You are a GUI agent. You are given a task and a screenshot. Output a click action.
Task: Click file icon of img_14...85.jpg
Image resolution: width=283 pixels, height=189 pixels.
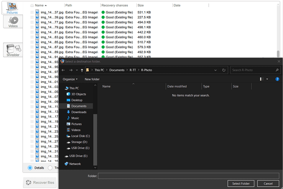click(x=37, y=42)
